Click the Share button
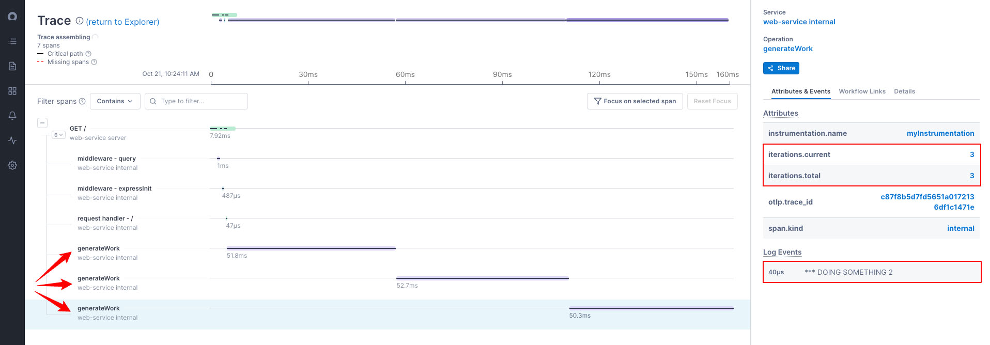This screenshot has width=990, height=345. click(781, 68)
